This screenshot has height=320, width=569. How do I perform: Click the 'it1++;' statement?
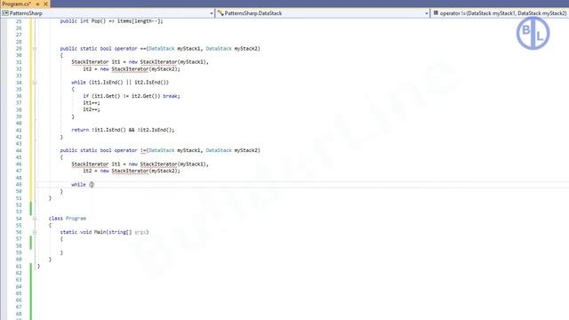pyautogui.click(x=92, y=103)
